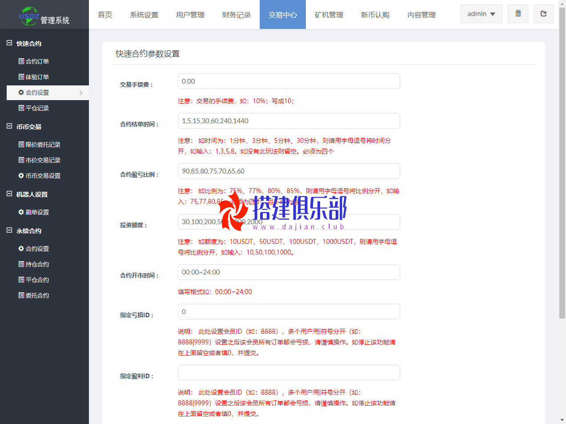Viewport: 566px width, 424px height.
Task: Switch to the 矿机管理 tab
Action: click(329, 15)
